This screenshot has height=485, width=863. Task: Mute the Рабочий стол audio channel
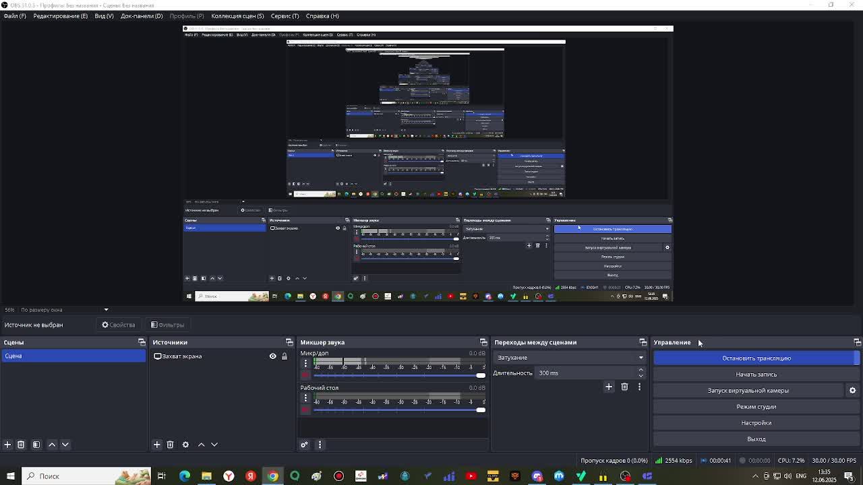pyautogui.click(x=305, y=410)
